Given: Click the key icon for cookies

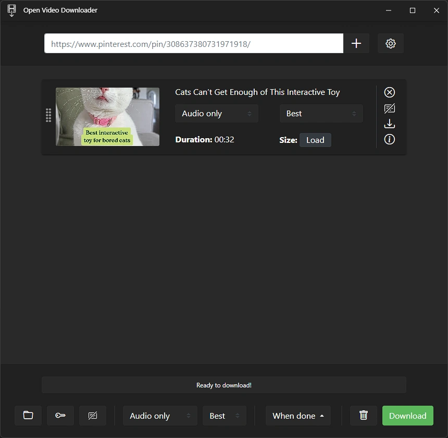Looking at the screenshot, I should (x=60, y=416).
